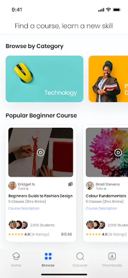Tap the Downloads tab label
The height and width of the screenshot is (278, 128).
[x=112, y=265]
